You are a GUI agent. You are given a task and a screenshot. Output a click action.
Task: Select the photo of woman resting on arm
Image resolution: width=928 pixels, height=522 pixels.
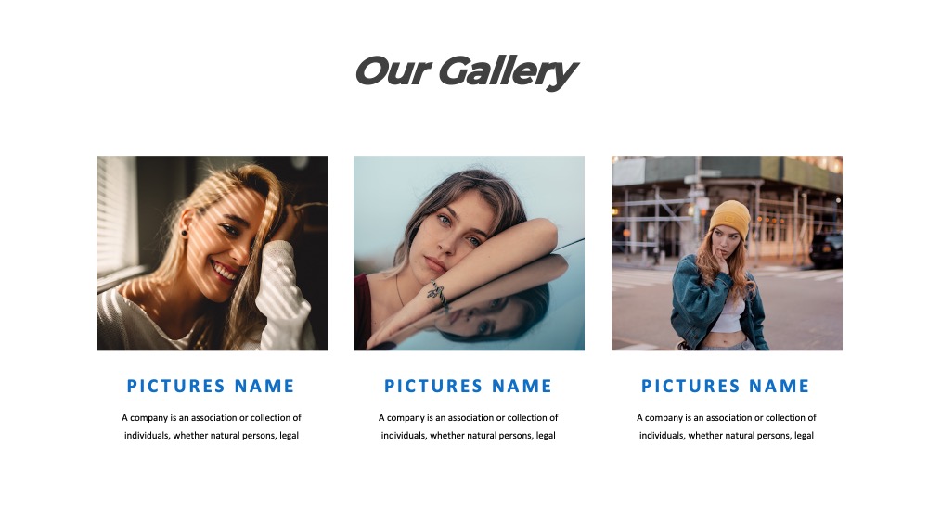(469, 253)
